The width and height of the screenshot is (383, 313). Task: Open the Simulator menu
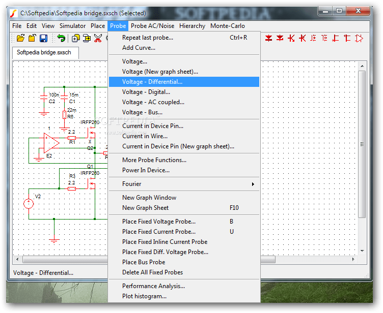72,26
